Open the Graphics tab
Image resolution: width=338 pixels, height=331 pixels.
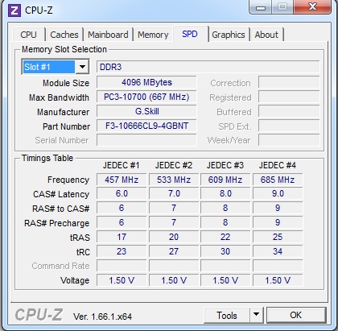pos(229,35)
